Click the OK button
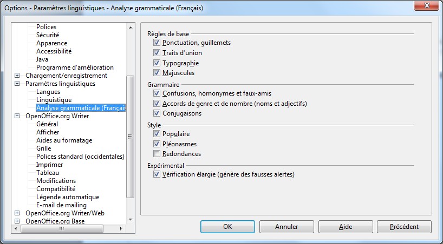 pos(227,227)
